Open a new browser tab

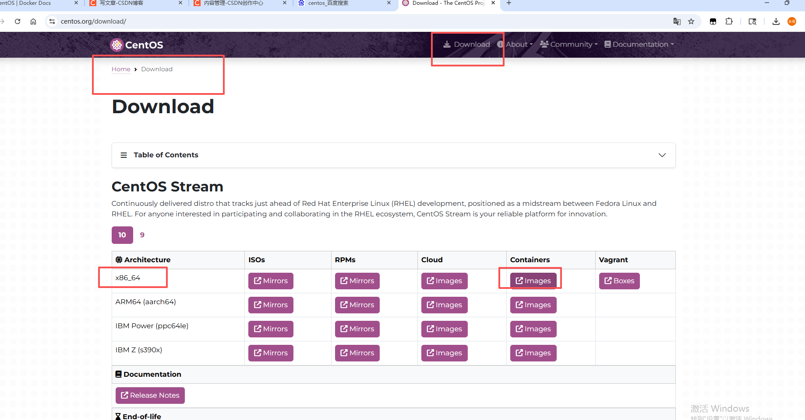(509, 3)
